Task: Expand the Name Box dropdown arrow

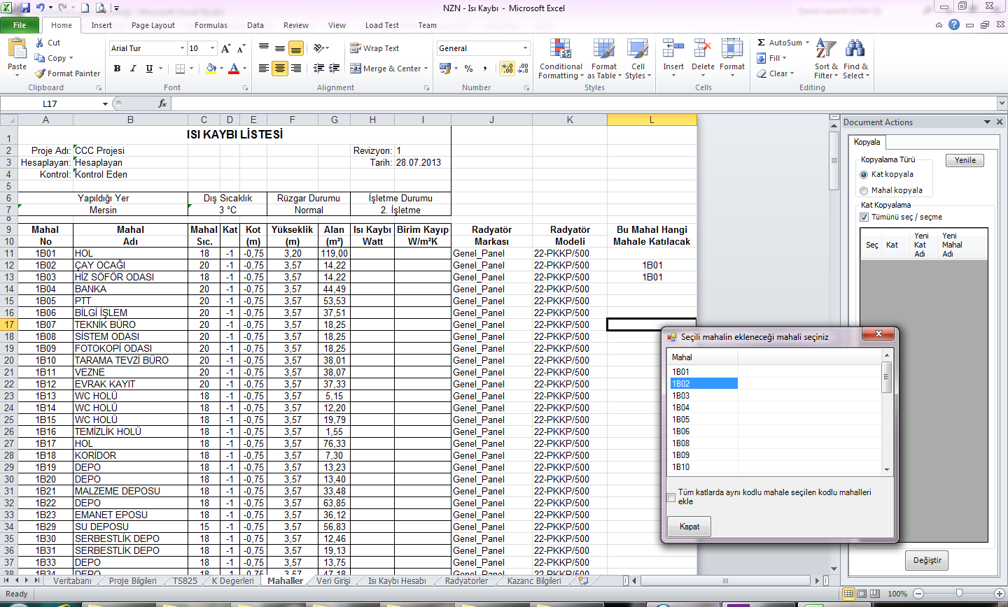Action: click(x=105, y=104)
